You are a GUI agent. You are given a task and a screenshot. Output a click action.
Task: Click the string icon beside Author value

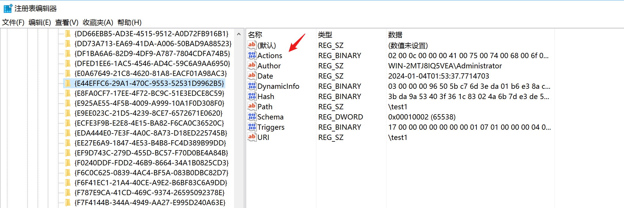(x=252, y=65)
